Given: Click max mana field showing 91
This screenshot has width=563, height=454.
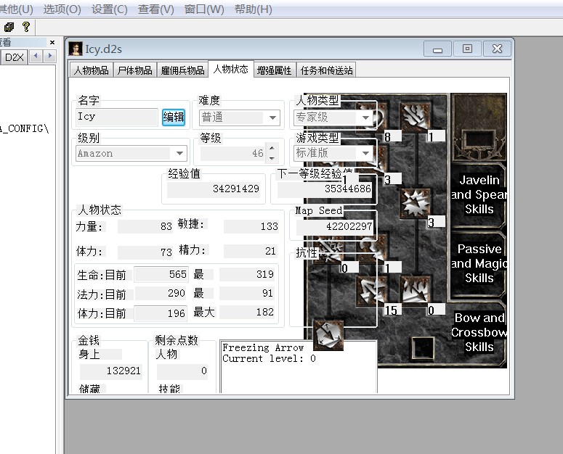Looking at the screenshot, I should (248, 294).
